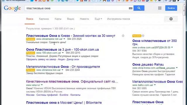
Task: Click phone number 044 361 9384
Action: (139, 51)
